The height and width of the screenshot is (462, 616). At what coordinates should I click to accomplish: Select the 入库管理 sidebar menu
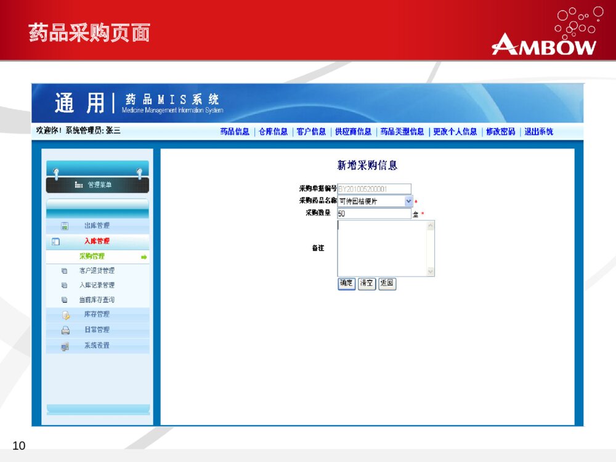97,241
